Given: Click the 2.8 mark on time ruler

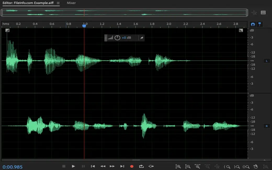Looking at the screenshot, I should pyautogui.click(x=236, y=24).
